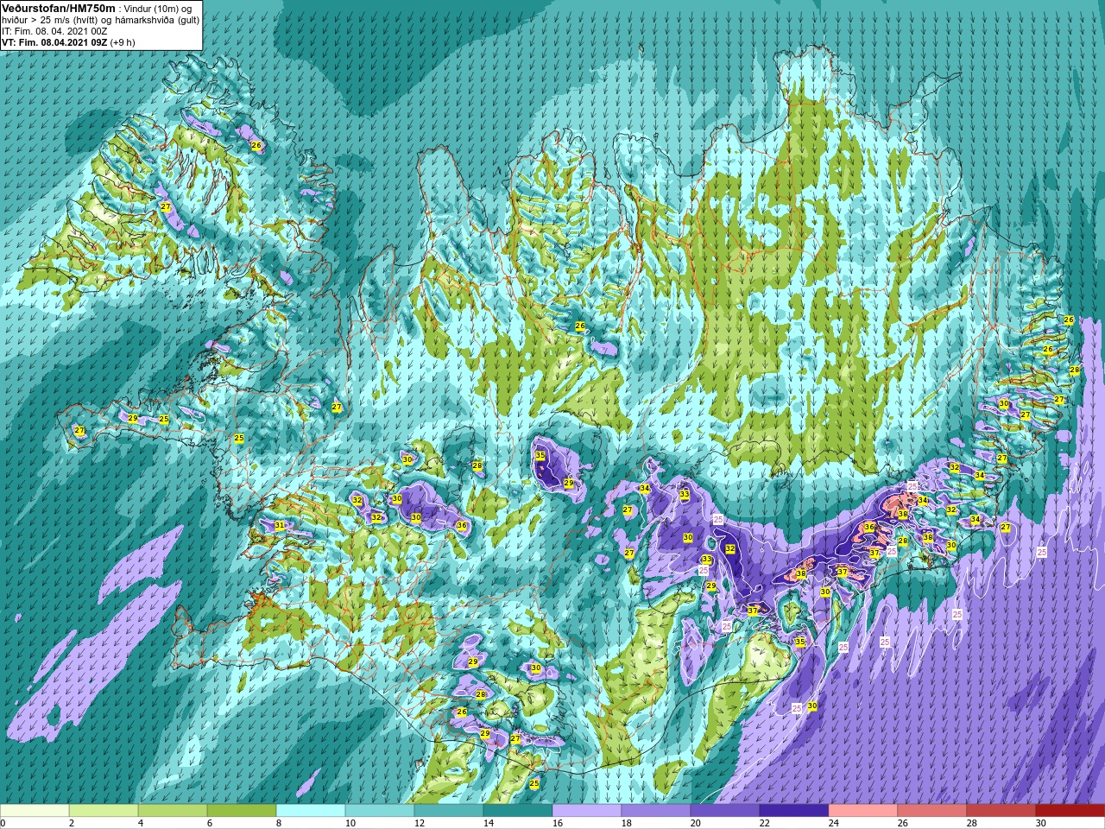Select the 18–20 m/s purple legend swatch
Image resolution: width=1105 pixels, height=829 pixels.
[656, 811]
